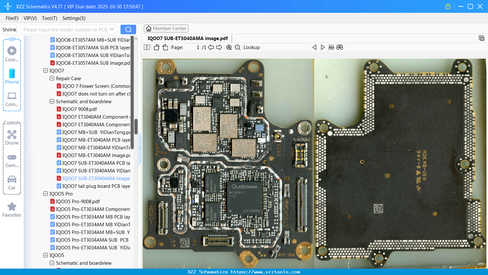Click the Lookup text field

click(286, 47)
